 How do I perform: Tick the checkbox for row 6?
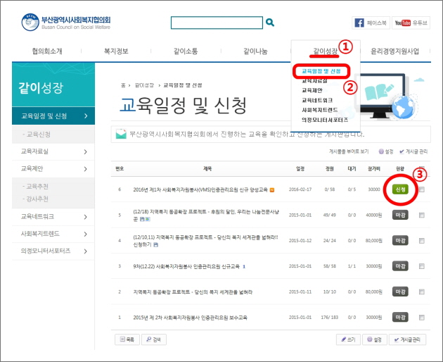[422, 189]
